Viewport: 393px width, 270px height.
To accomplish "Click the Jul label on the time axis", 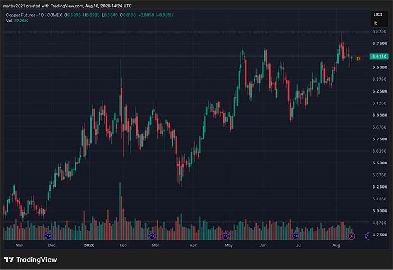I will click(x=299, y=245).
